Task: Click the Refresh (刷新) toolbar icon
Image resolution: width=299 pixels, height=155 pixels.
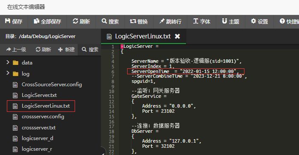Action: 75,21
